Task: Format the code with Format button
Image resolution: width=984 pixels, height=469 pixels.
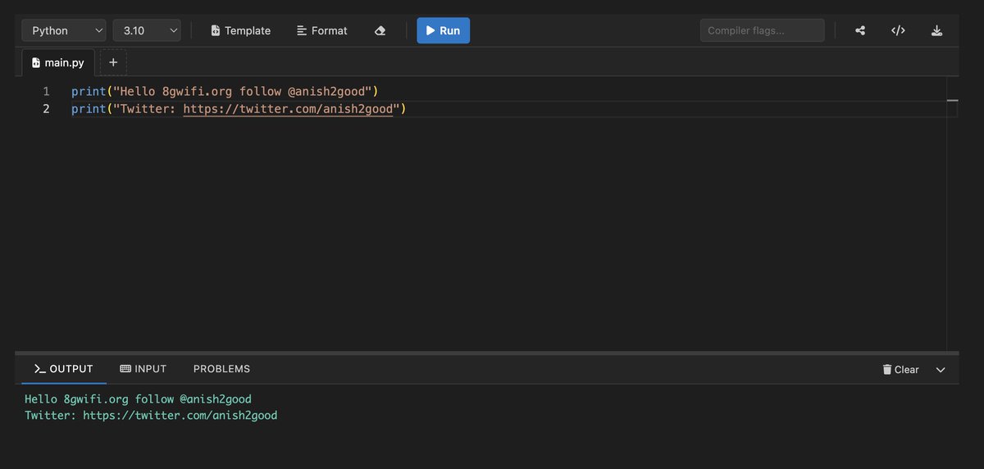Action: (322, 30)
